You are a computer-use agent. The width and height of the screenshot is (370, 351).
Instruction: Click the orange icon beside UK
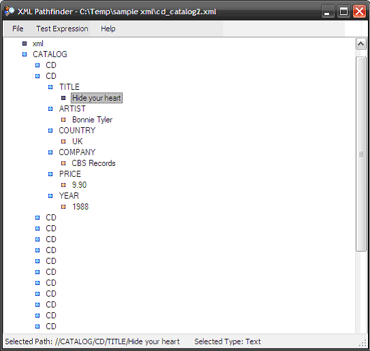coord(63,141)
